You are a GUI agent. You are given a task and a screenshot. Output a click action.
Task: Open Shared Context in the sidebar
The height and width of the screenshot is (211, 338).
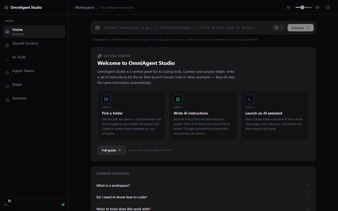point(34,45)
